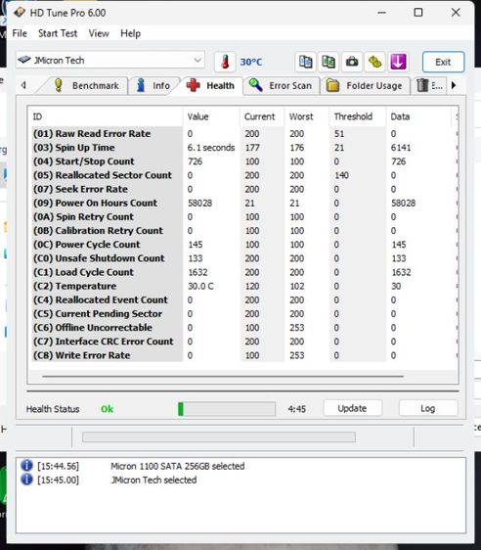
Task: Select the (C8) Write Error Rate row
Action: [243, 355]
